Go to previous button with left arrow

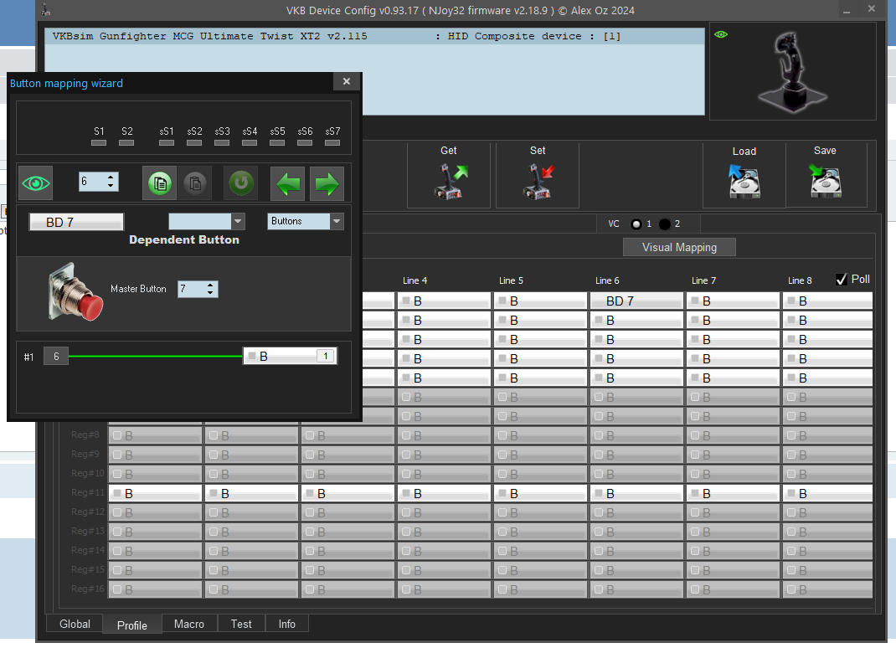[287, 183]
